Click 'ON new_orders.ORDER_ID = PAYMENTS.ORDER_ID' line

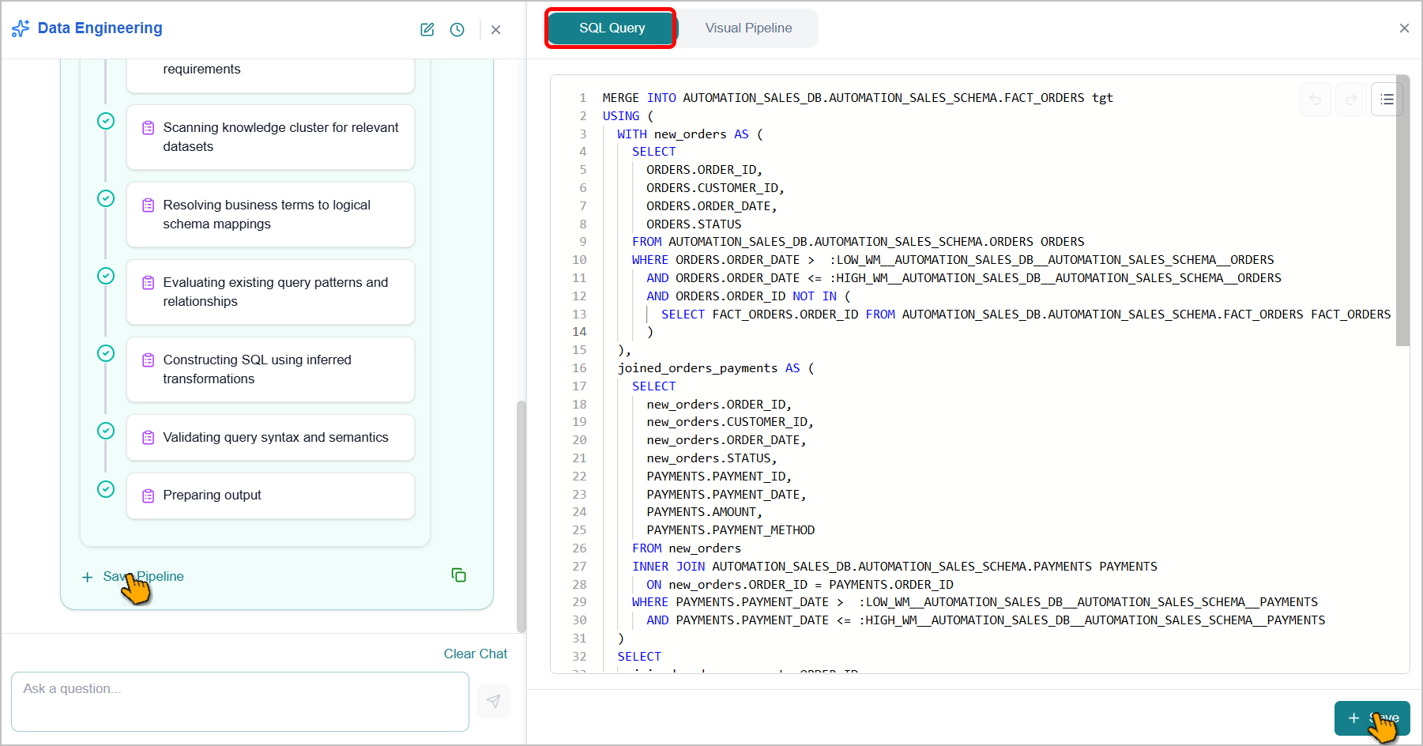(x=800, y=585)
